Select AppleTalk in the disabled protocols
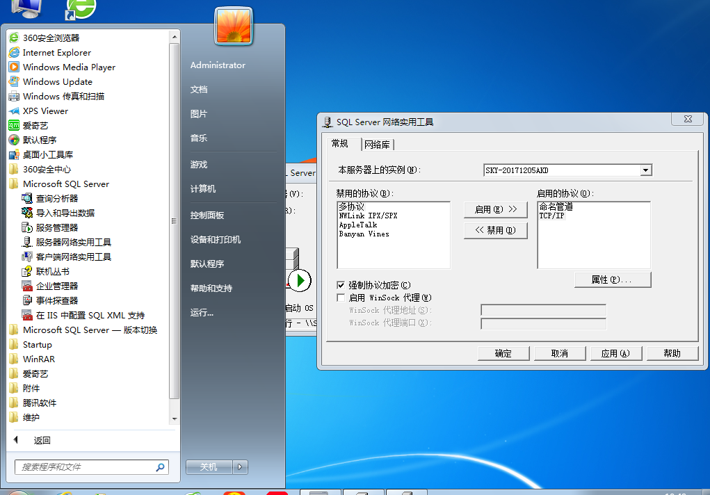710x495 pixels. [x=358, y=225]
